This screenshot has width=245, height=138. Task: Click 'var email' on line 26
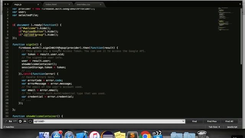28,90
